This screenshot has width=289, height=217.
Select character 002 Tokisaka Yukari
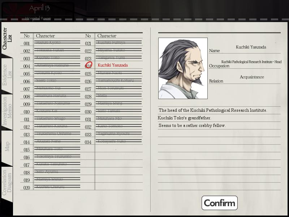point(50,50)
